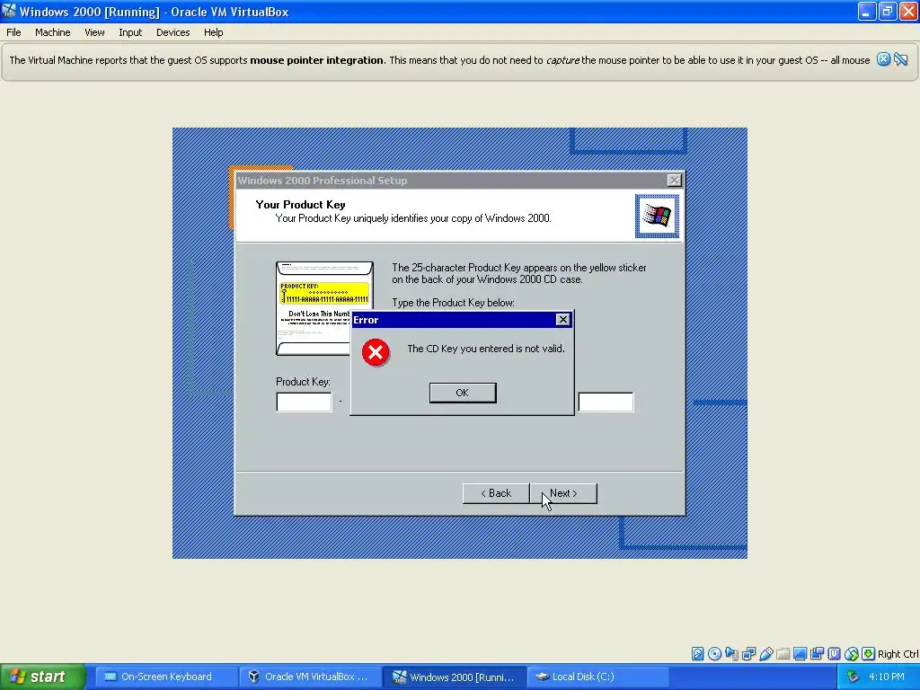Click the first Product Key input box
The width and height of the screenshot is (920, 690).
click(x=304, y=402)
